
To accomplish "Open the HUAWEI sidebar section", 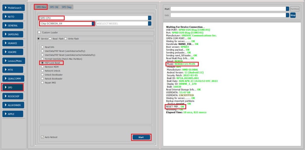I will 13,43.
